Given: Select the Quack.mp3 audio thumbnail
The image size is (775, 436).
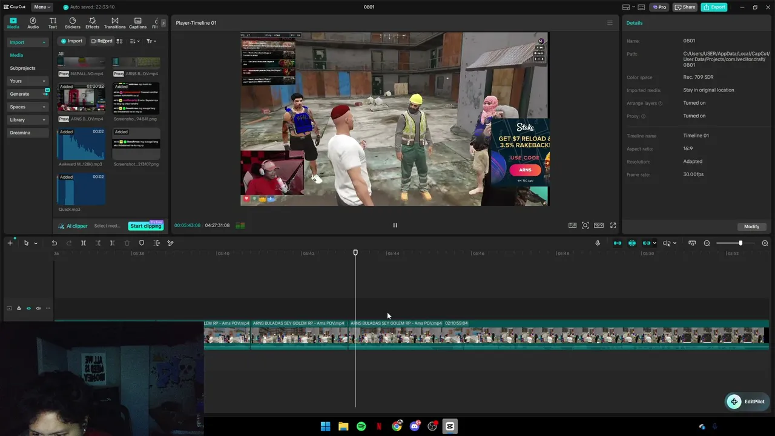Looking at the screenshot, I should click(x=81, y=189).
